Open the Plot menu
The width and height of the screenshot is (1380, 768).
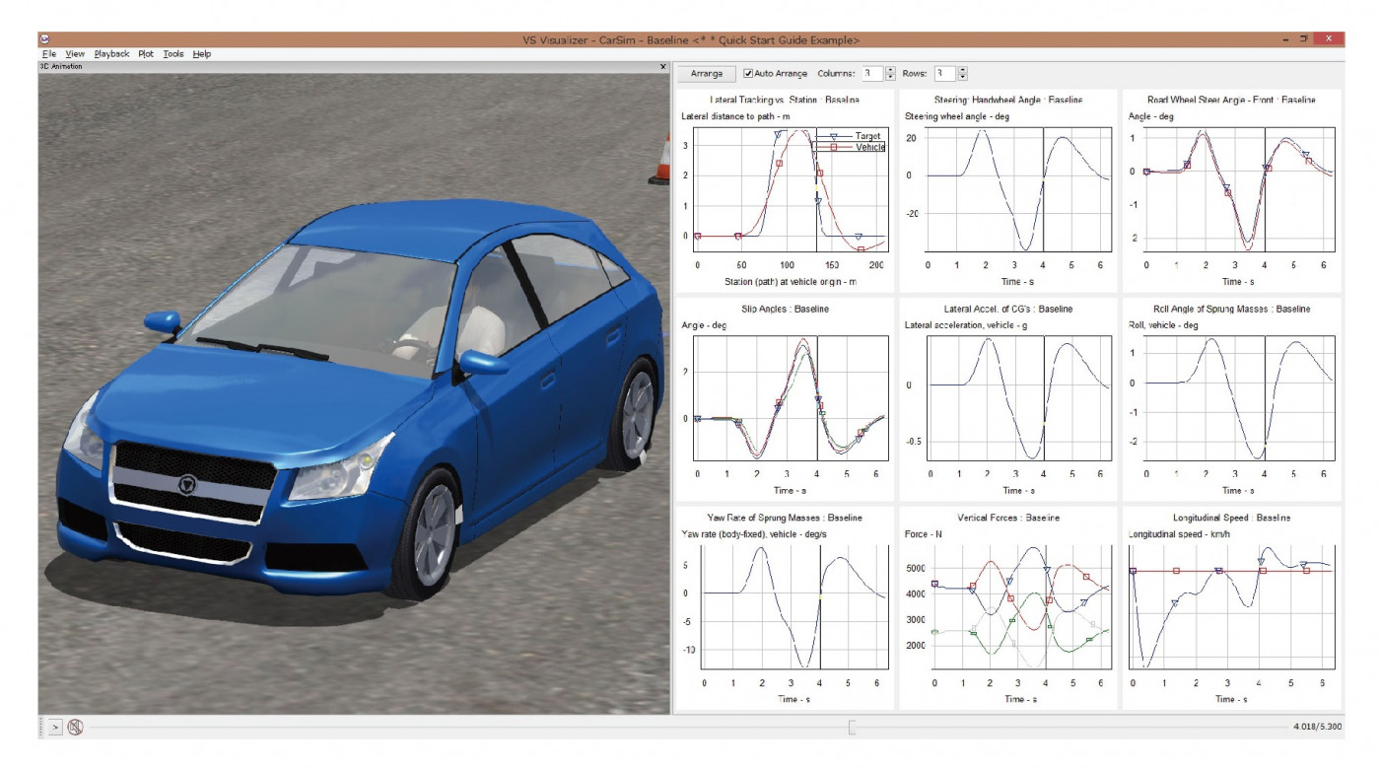[146, 54]
